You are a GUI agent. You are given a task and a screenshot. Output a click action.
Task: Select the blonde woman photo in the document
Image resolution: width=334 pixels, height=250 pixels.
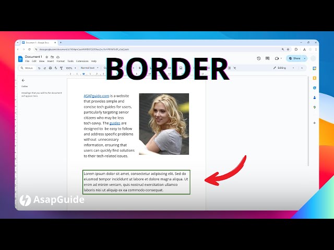[x=164, y=124]
